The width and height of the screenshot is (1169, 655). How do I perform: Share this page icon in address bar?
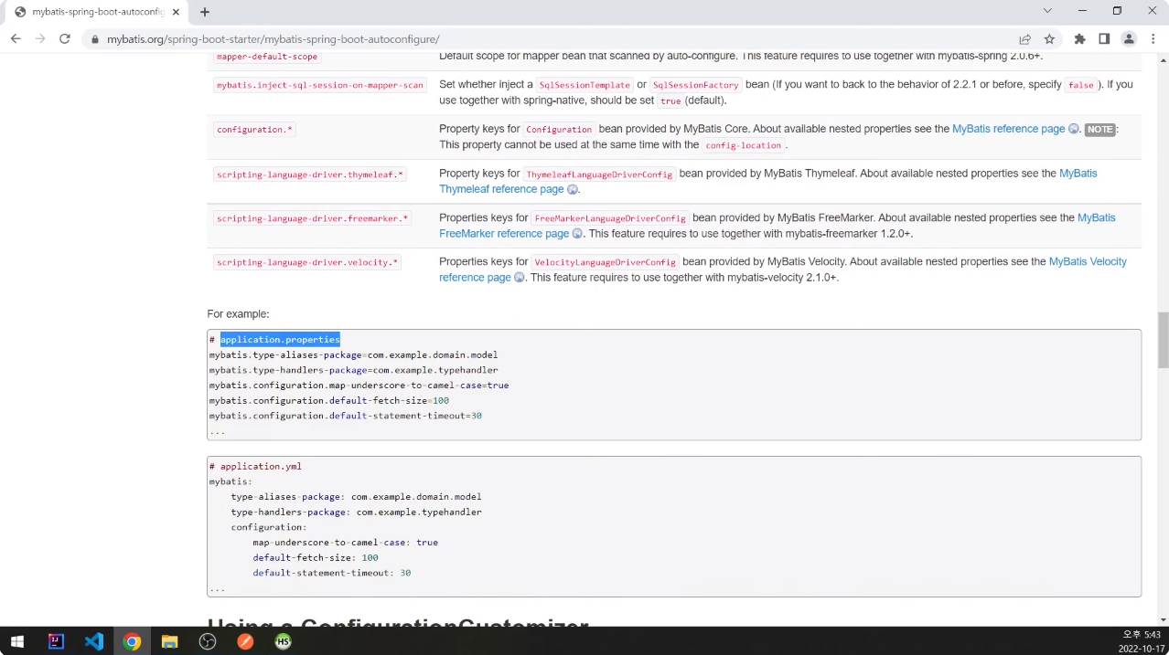pos(1025,39)
